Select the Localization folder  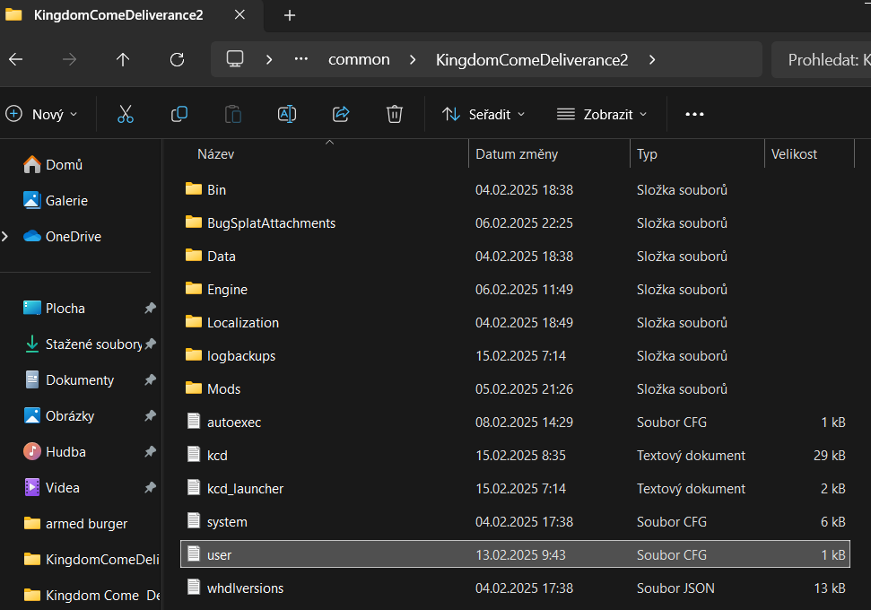point(515,323)
